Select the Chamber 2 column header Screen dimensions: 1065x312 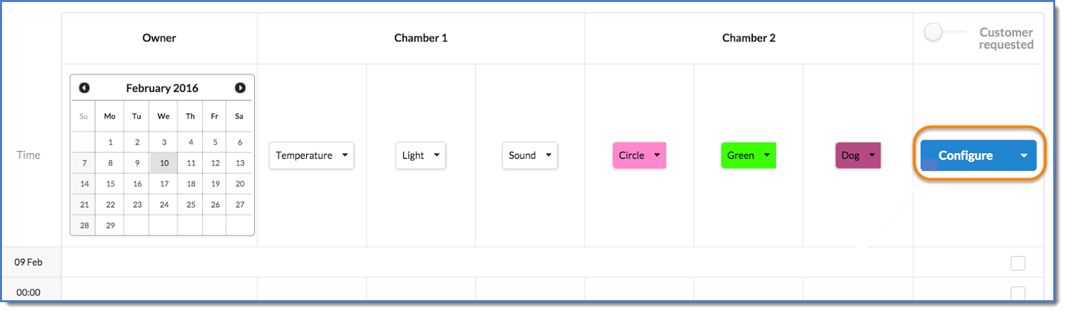pos(749,38)
